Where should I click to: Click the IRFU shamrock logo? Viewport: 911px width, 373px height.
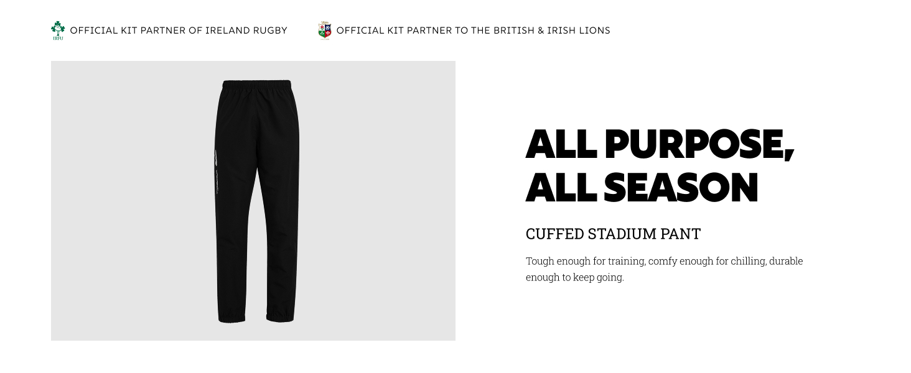tap(58, 30)
